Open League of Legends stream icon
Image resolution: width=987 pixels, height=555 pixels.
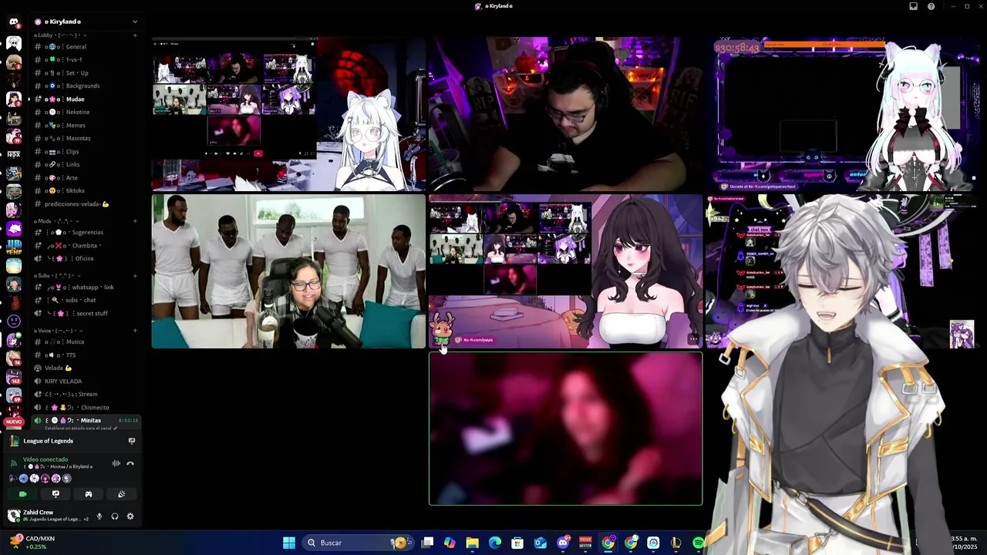(132, 441)
